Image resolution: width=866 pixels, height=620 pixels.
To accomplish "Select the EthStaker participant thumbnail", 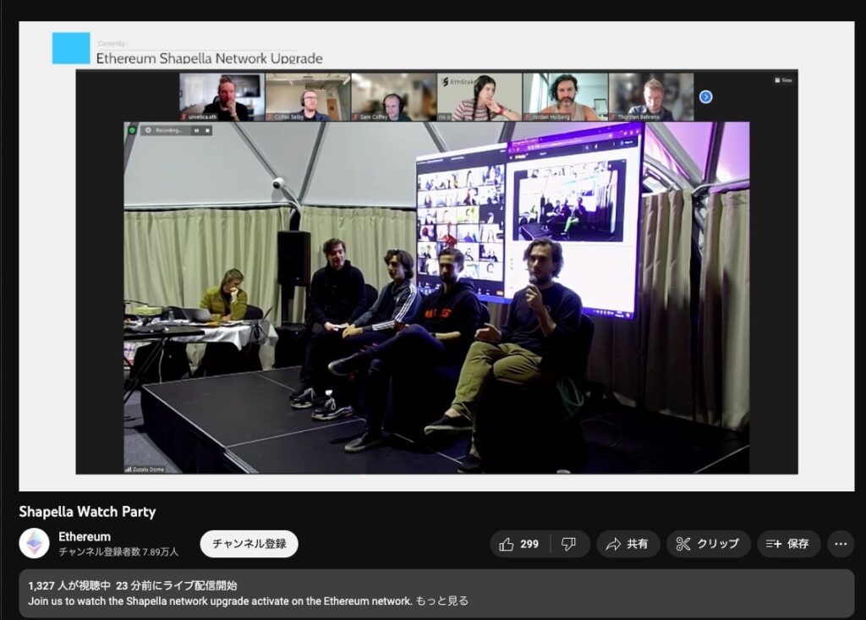I will pos(480,97).
